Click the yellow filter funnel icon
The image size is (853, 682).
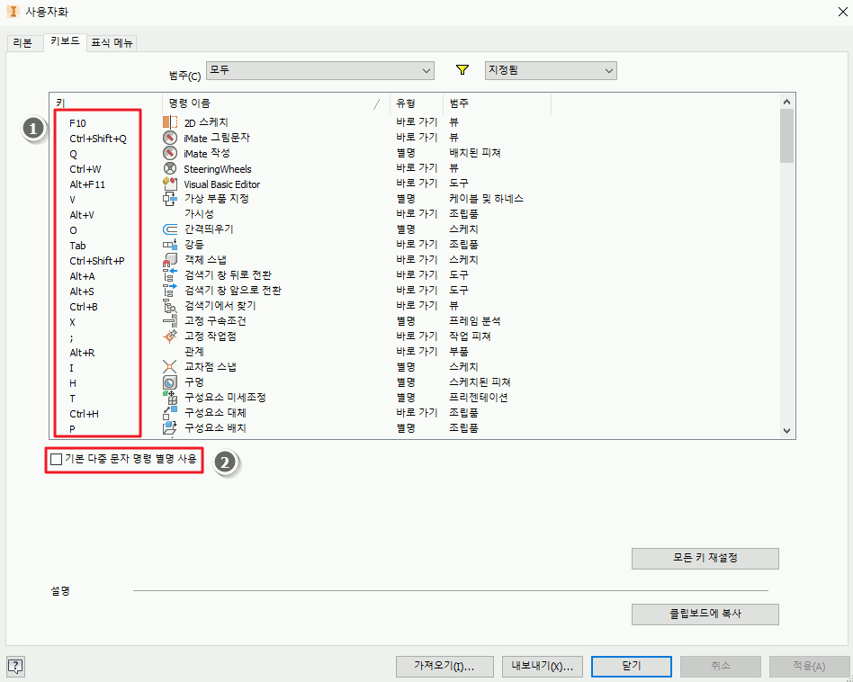463,70
